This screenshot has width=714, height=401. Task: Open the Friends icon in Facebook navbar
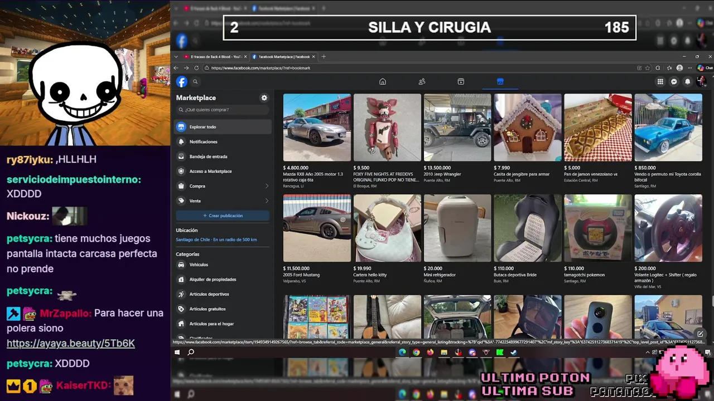click(422, 82)
